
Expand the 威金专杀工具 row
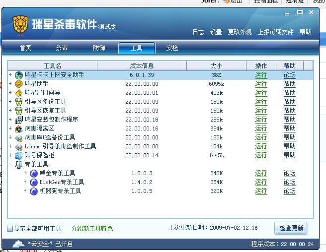[25, 173]
